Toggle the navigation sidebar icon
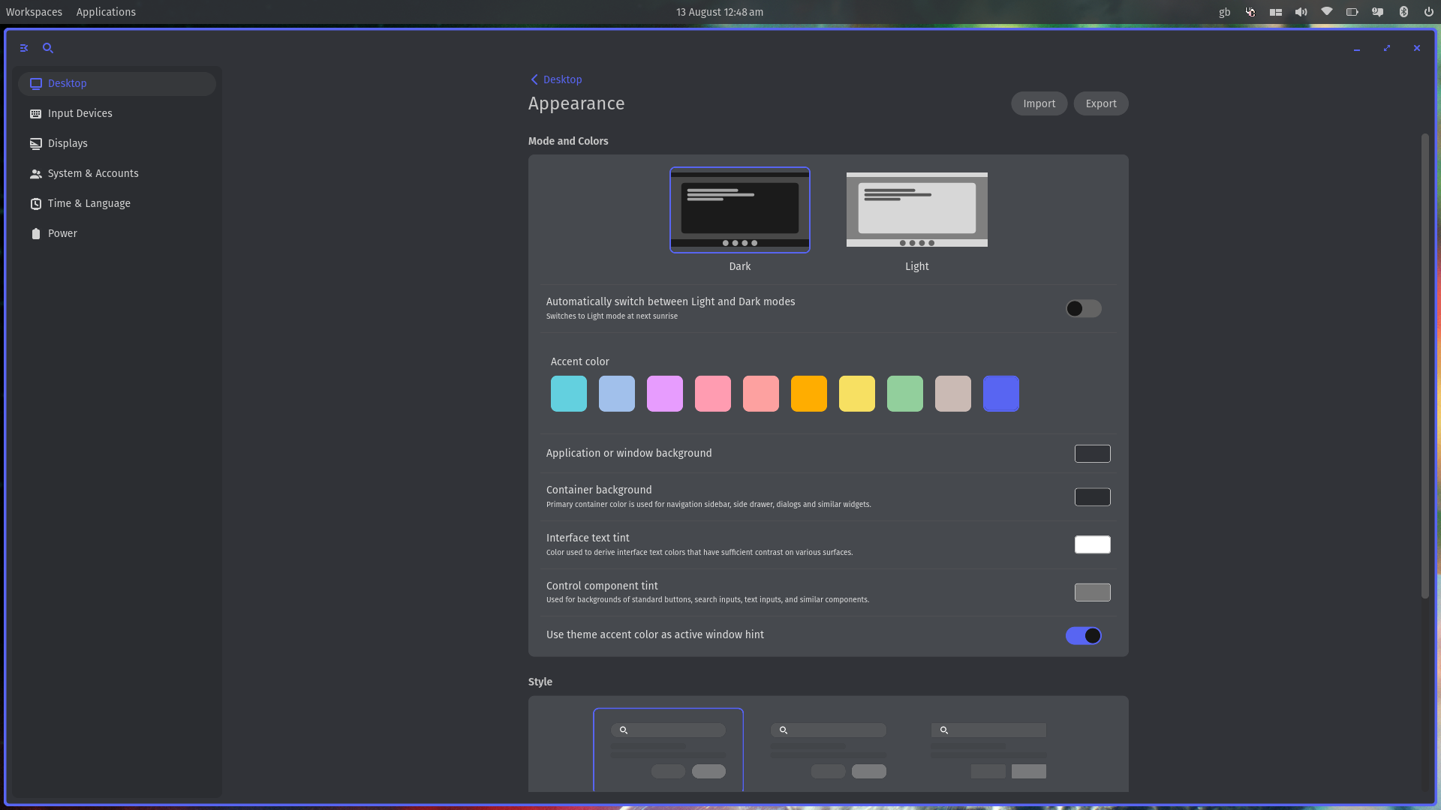This screenshot has height=810, width=1441. [24, 48]
